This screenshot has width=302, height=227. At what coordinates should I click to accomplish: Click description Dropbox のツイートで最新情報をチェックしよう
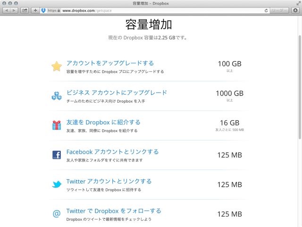click(109, 219)
